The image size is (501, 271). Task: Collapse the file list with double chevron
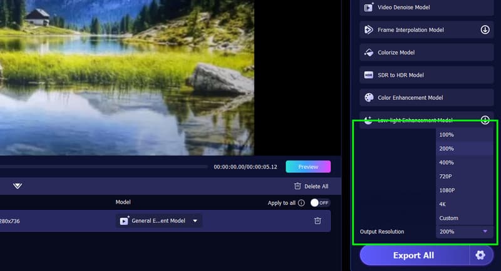pyautogui.click(x=18, y=186)
